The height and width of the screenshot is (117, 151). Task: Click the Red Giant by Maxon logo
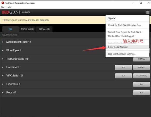tap(16, 12)
